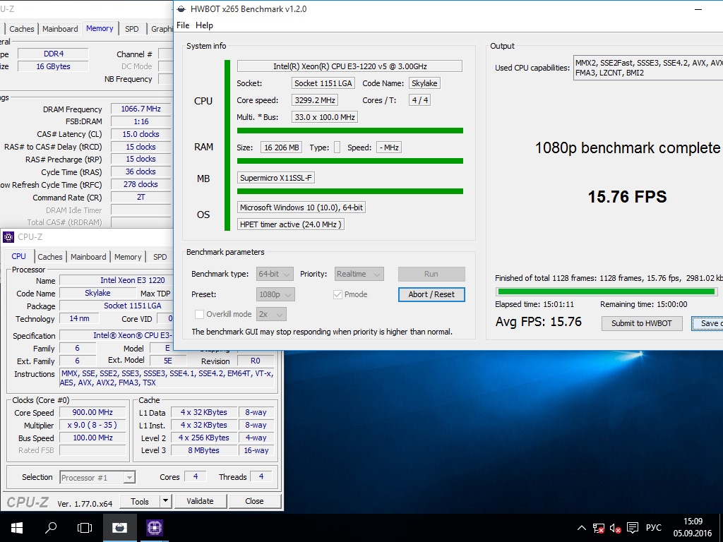Image resolution: width=723 pixels, height=542 pixels.
Task: Click the Windows Start button
Action: (17, 528)
